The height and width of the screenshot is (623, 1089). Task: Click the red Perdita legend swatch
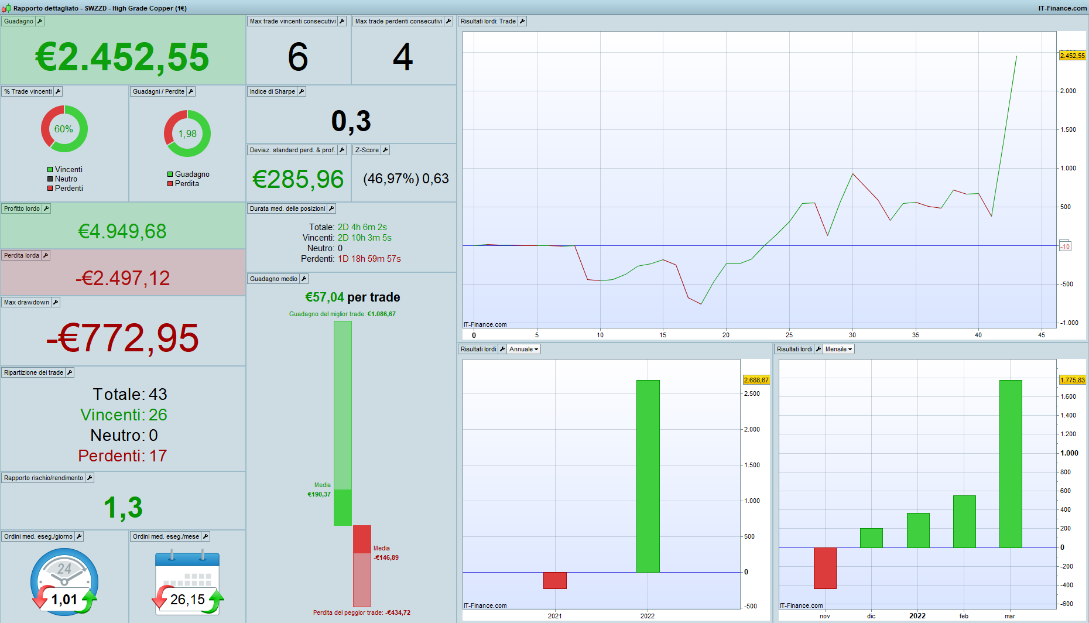170,184
